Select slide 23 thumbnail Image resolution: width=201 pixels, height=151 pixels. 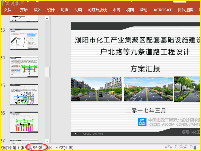24,40
